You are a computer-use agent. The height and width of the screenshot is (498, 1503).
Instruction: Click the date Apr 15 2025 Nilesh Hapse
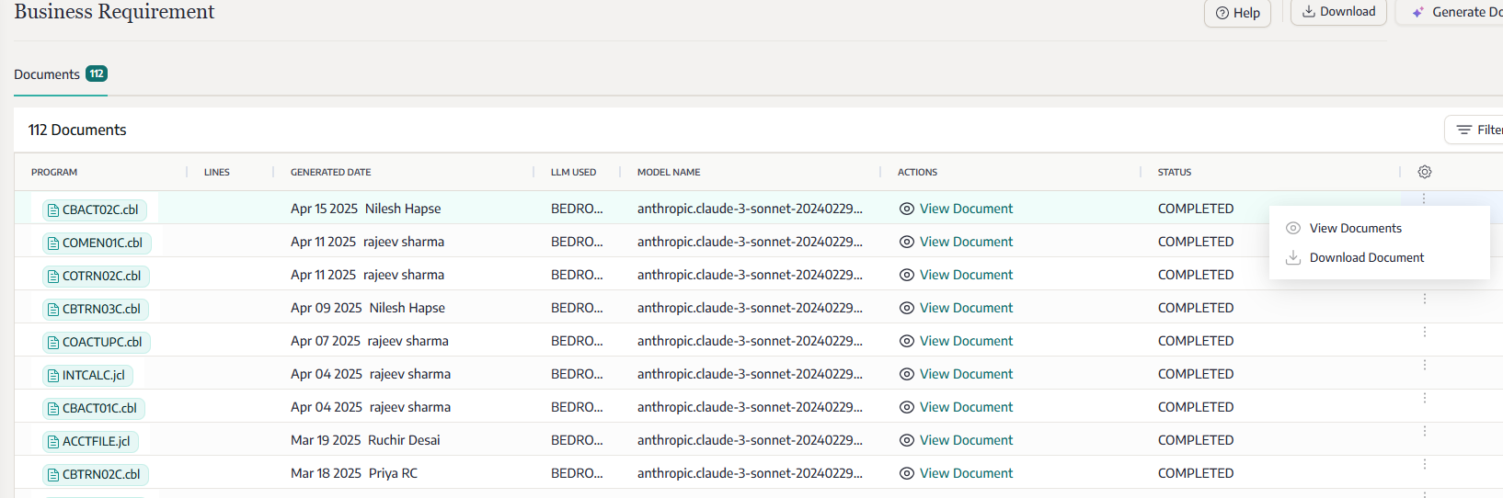tap(366, 209)
